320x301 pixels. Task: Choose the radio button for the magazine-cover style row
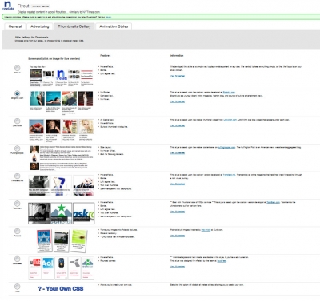click(17, 121)
